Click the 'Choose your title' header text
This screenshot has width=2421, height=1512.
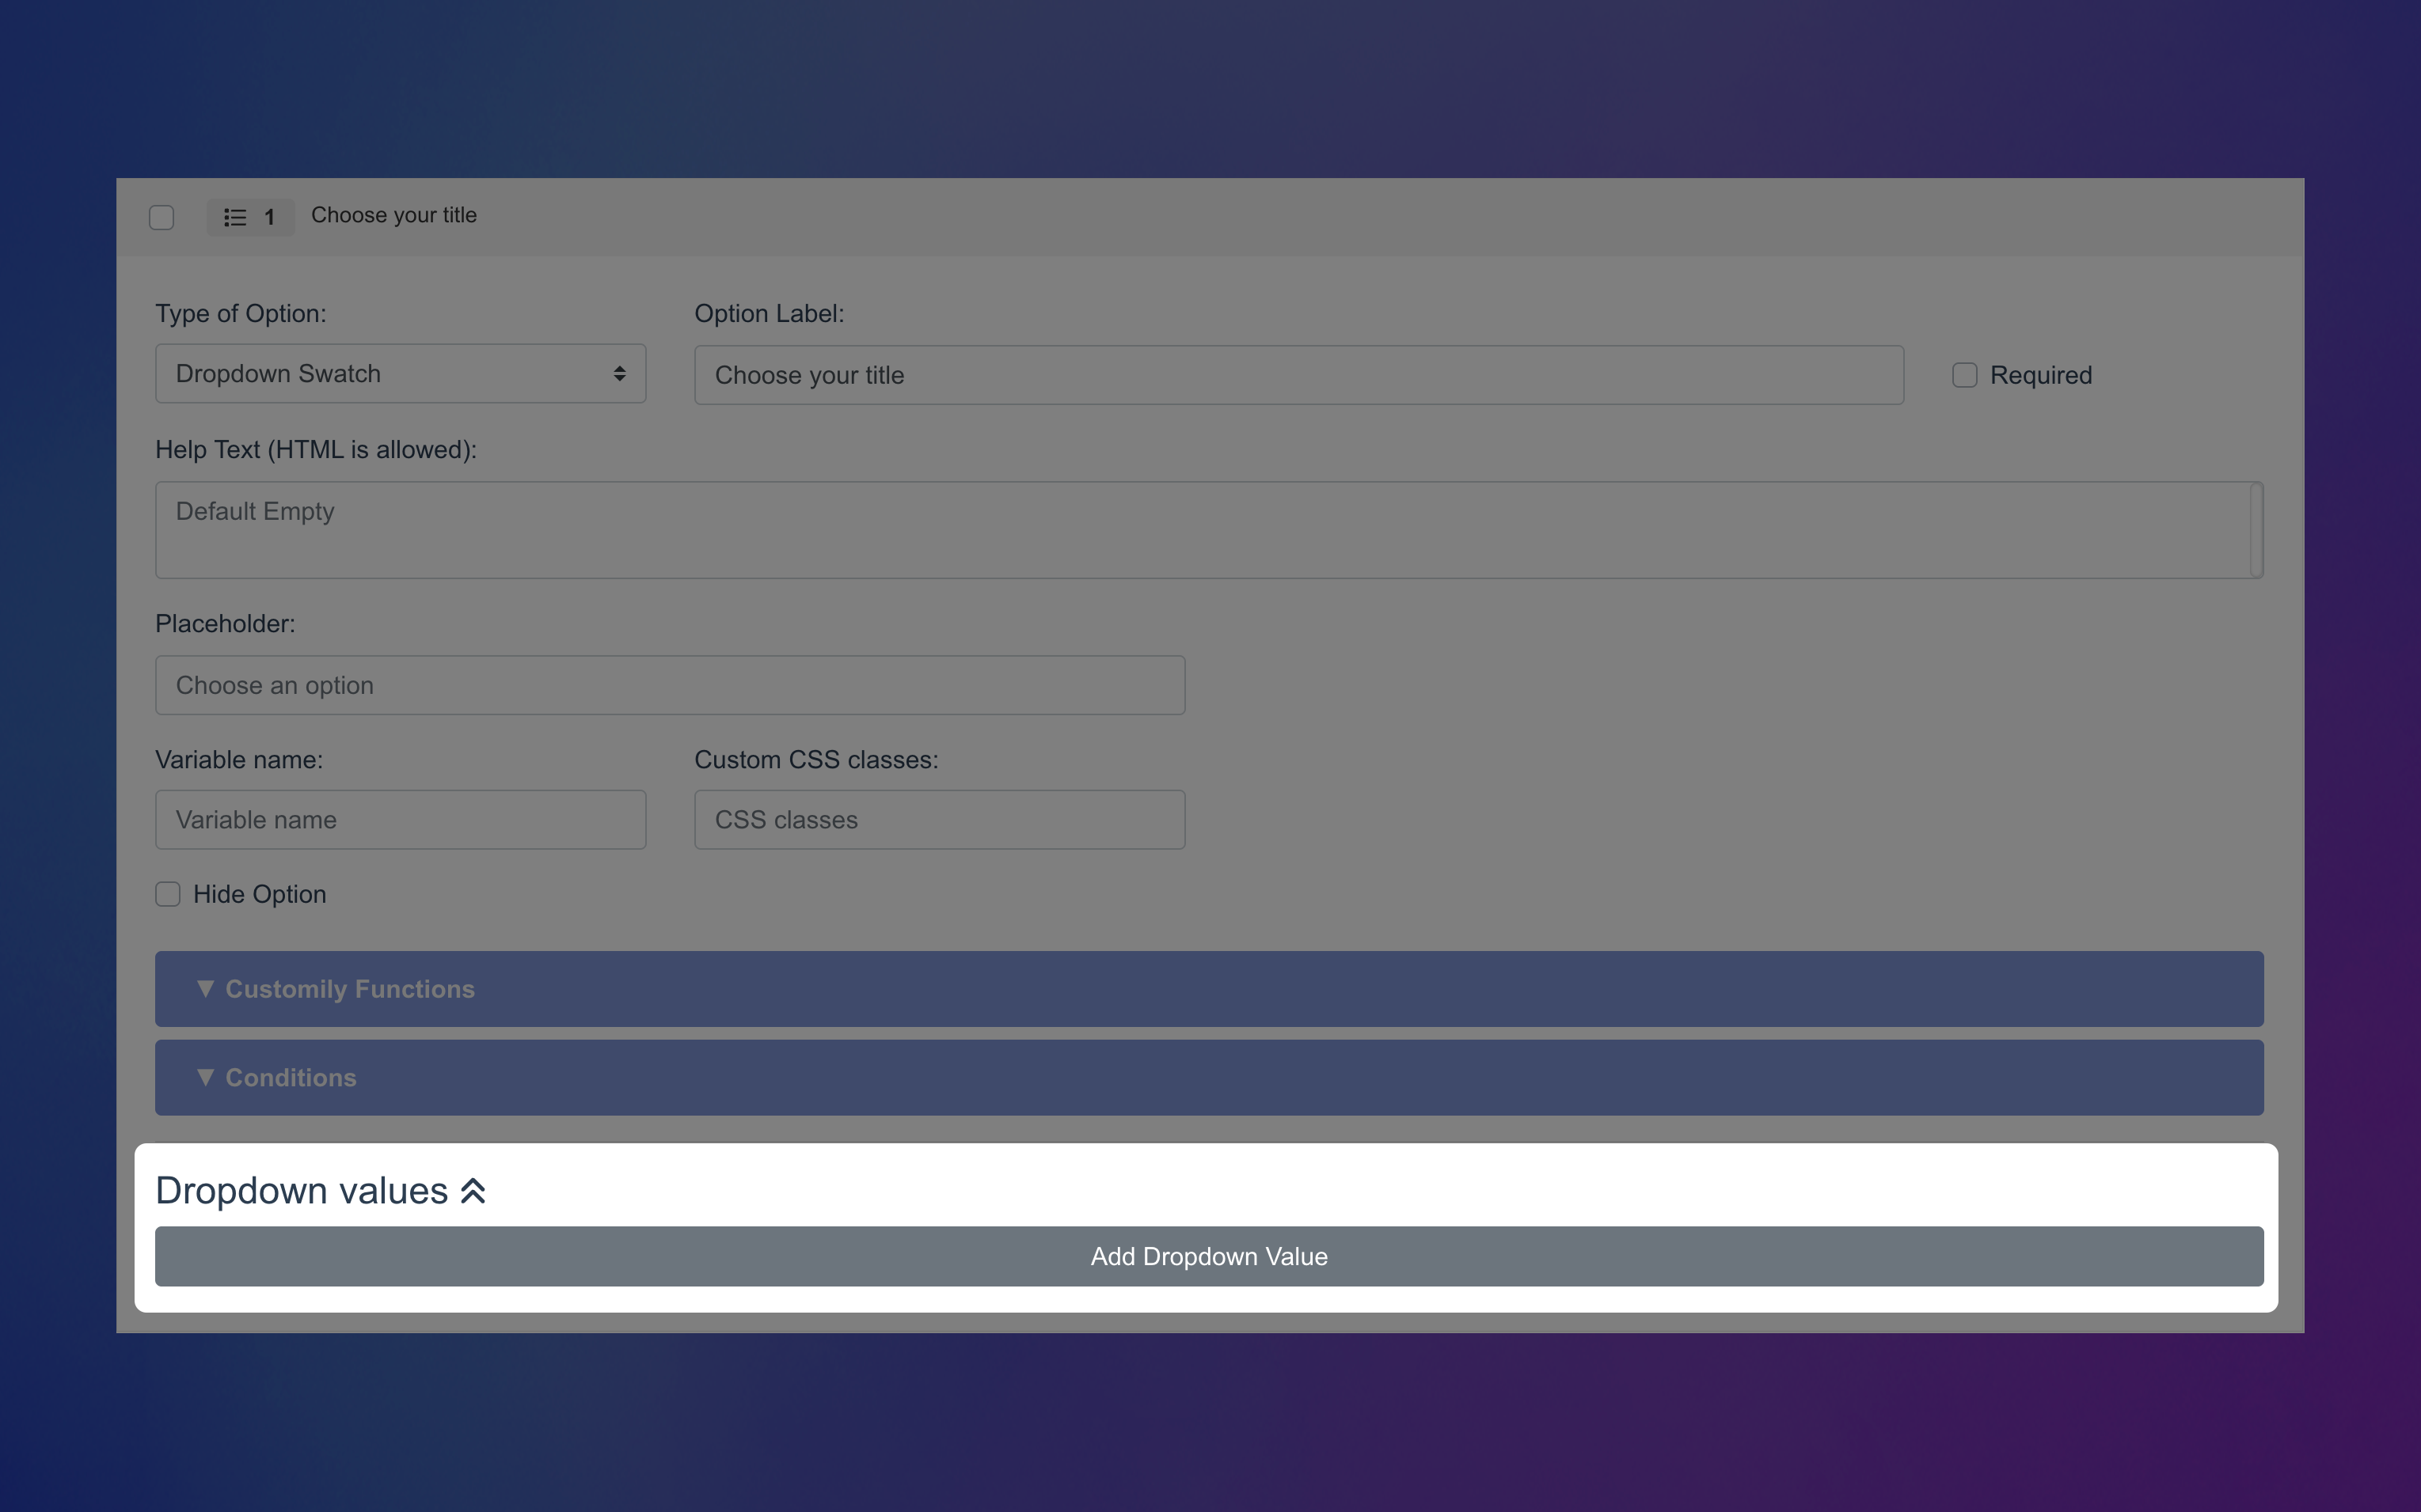(x=393, y=215)
